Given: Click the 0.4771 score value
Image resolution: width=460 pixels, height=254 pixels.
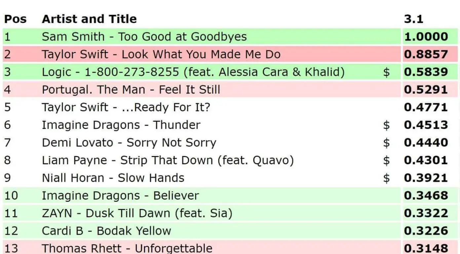Looking at the screenshot, I should pos(426,108).
